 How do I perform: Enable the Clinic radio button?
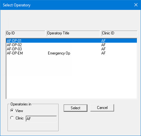[12, 118]
